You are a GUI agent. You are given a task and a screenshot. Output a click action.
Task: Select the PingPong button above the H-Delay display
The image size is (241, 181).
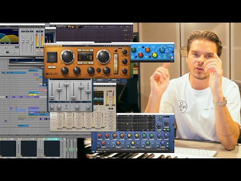pyautogui.click(x=85, y=50)
